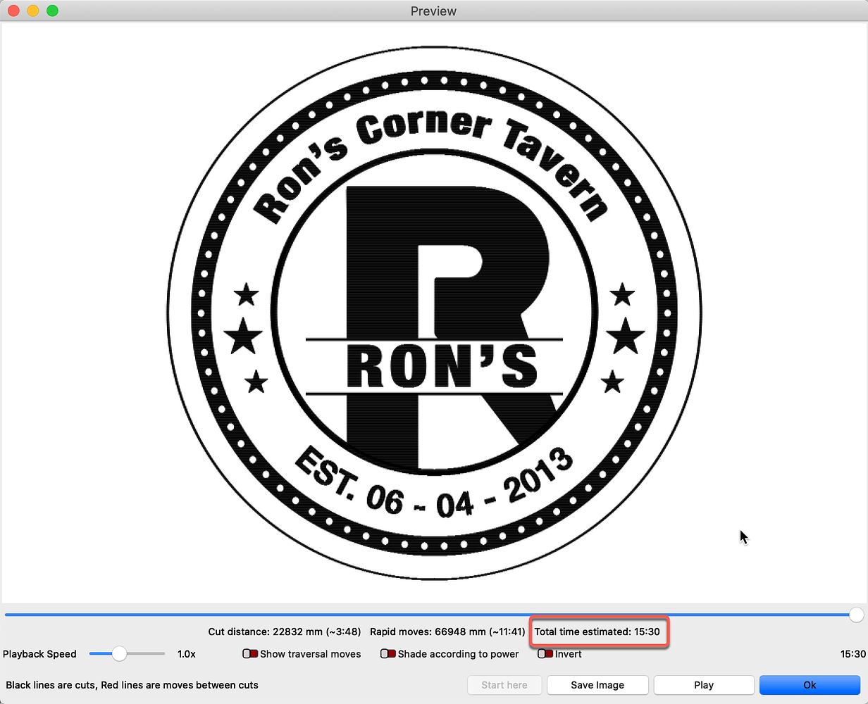The width and height of the screenshot is (868, 704).
Task: Click the large star left of logo
Action: pyautogui.click(x=243, y=337)
